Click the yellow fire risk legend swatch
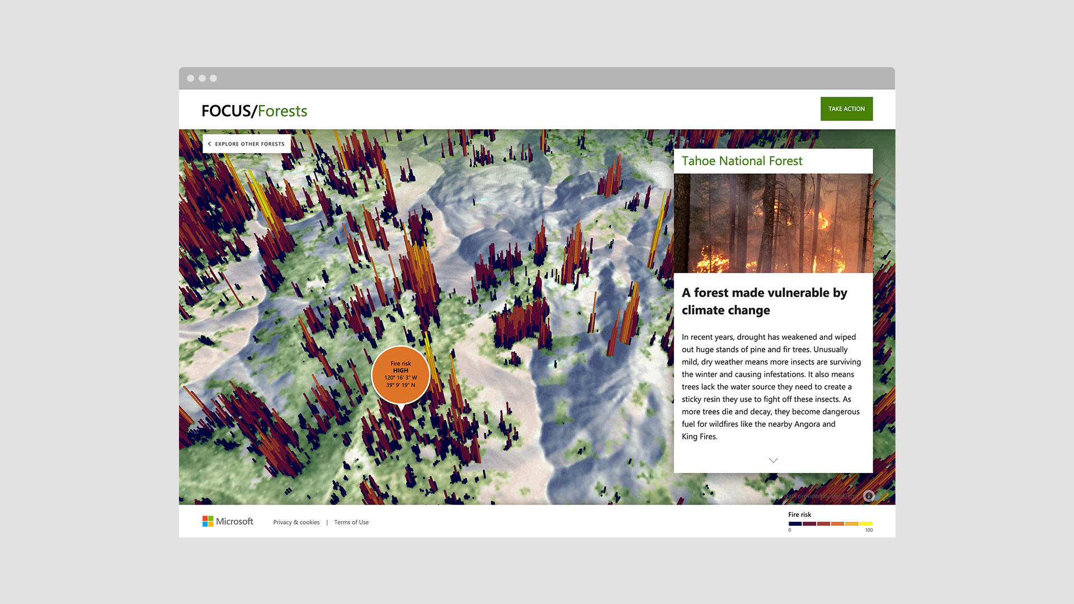The height and width of the screenshot is (604, 1074). (x=866, y=523)
